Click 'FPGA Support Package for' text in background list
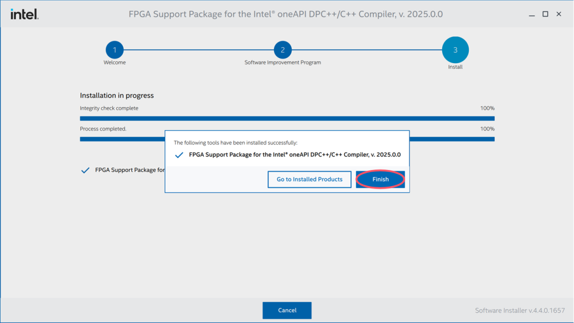The height and width of the screenshot is (323, 574). 130,170
